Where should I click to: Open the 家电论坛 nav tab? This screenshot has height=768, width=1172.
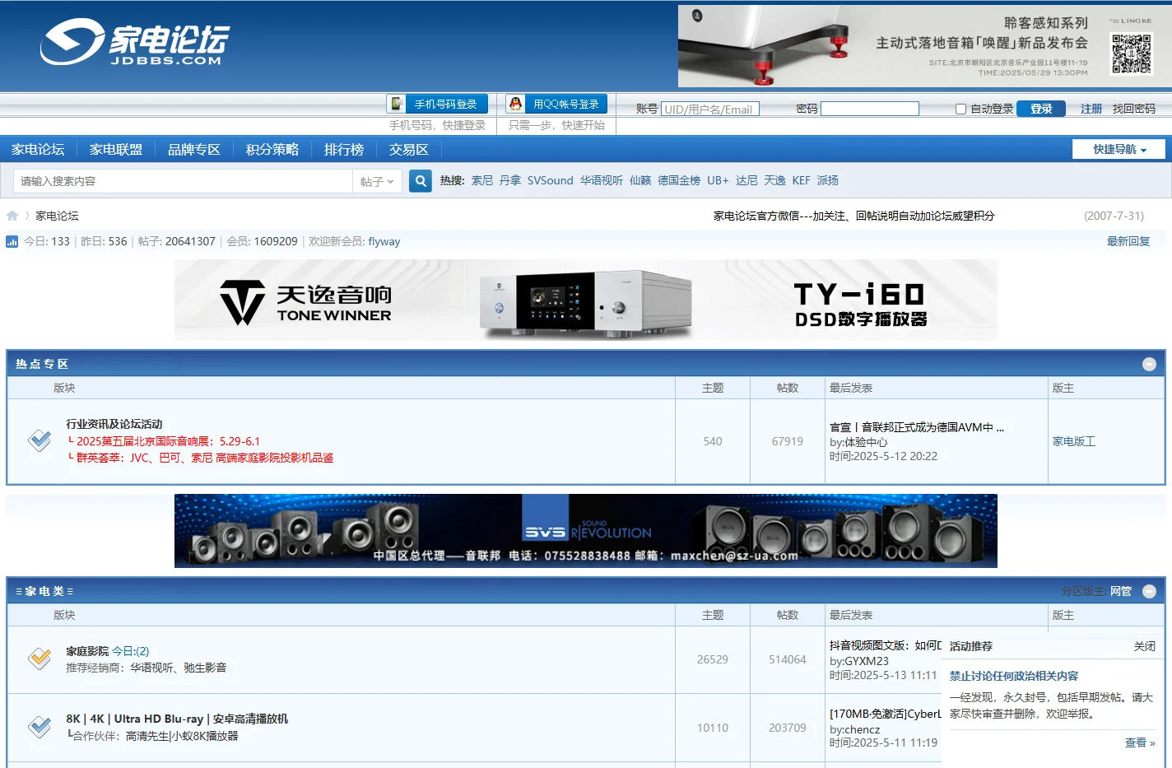coord(38,149)
